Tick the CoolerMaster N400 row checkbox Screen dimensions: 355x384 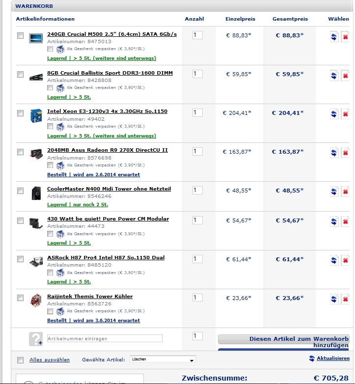20,191
